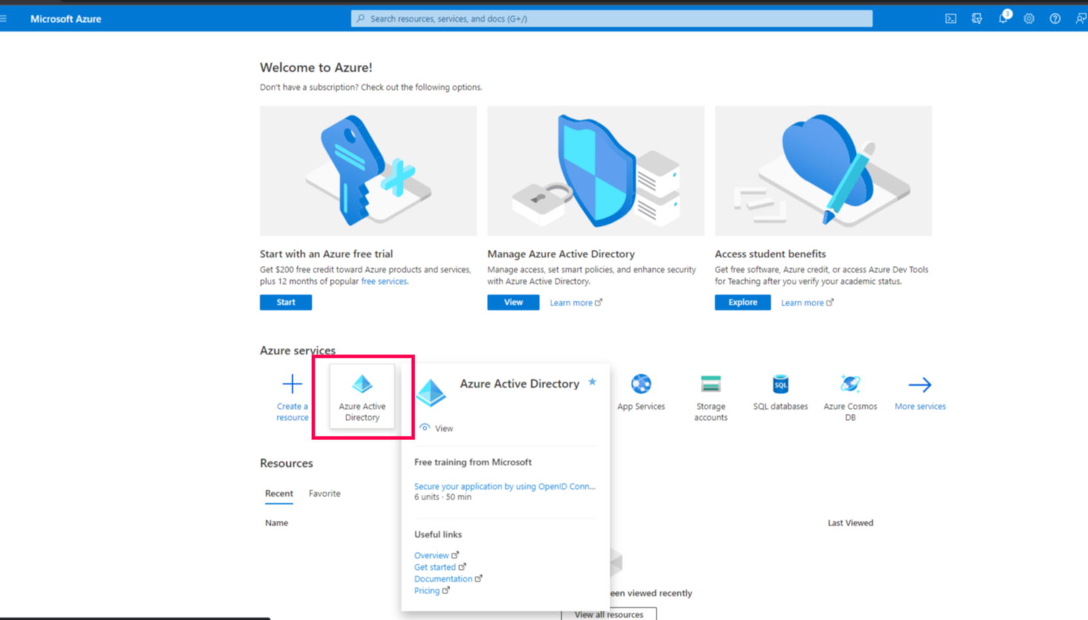Viewport: 1088px width, 620px height.
Task: Click the View button for Active Directory
Action: [x=513, y=302]
